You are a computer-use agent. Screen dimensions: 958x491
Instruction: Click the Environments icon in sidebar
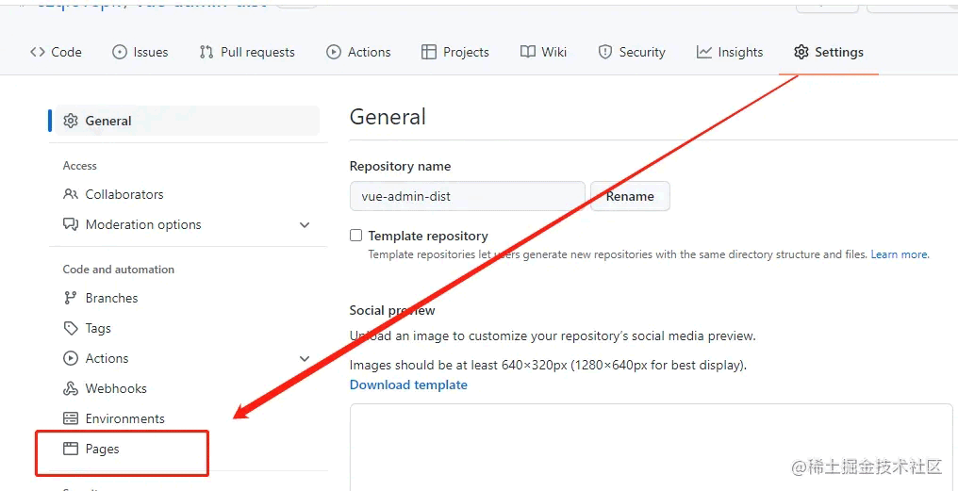(x=71, y=418)
